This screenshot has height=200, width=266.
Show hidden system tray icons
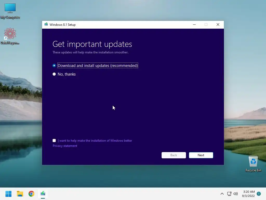(222, 194)
